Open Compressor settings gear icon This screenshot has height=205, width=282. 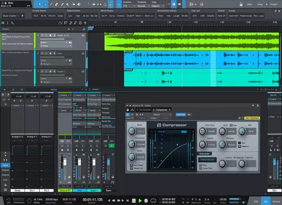(x=240, y=118)
